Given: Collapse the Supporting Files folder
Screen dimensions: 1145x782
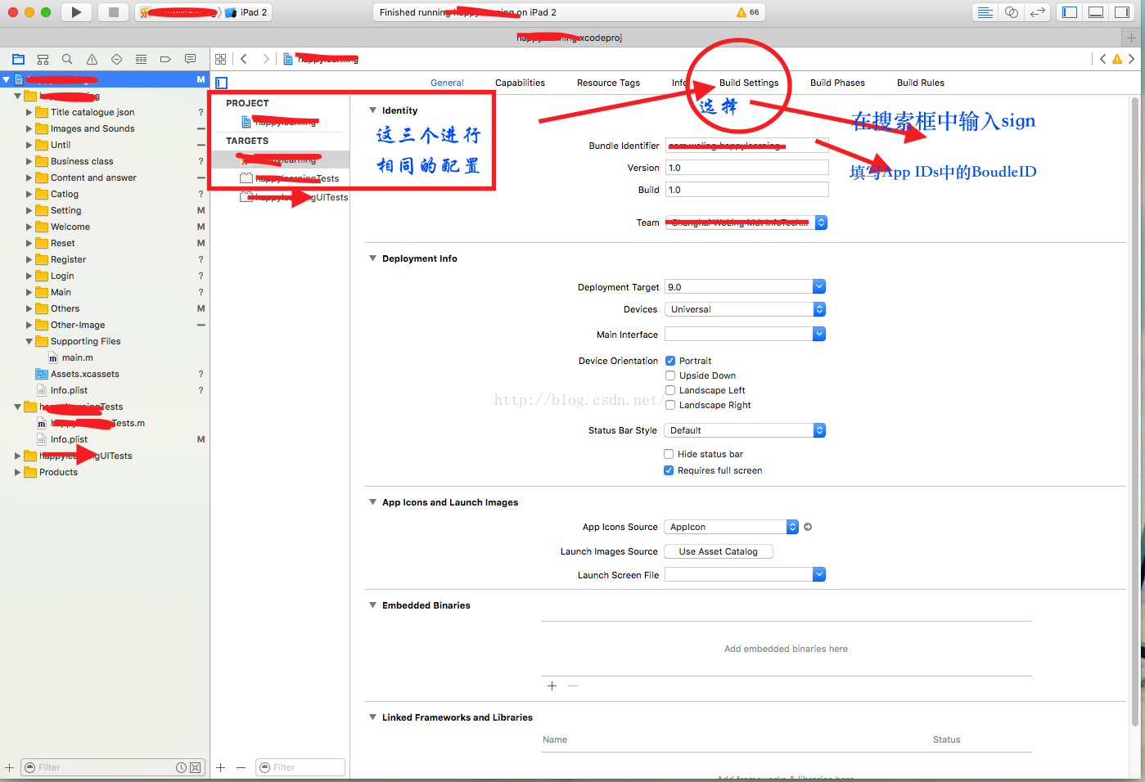Looking at the screenshot, I should pyautogui.click(x=29, y=341).
